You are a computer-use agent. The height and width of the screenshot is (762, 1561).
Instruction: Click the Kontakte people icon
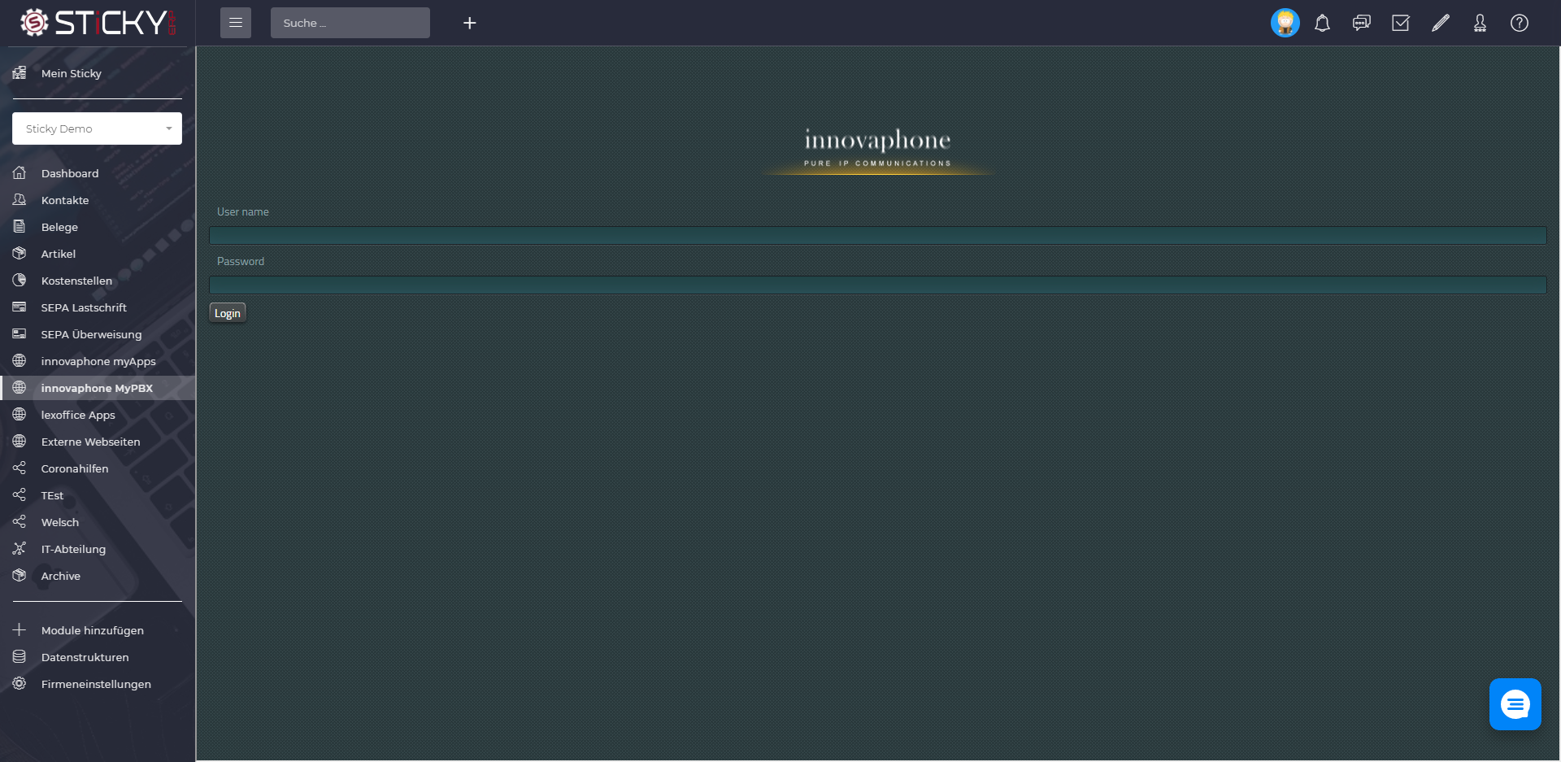pyautogui.click(x=20, y=200)
